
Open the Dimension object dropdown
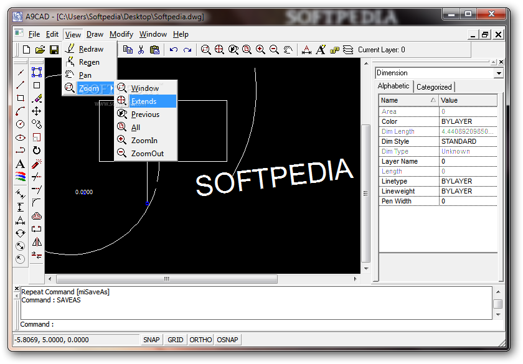point(499,73)
